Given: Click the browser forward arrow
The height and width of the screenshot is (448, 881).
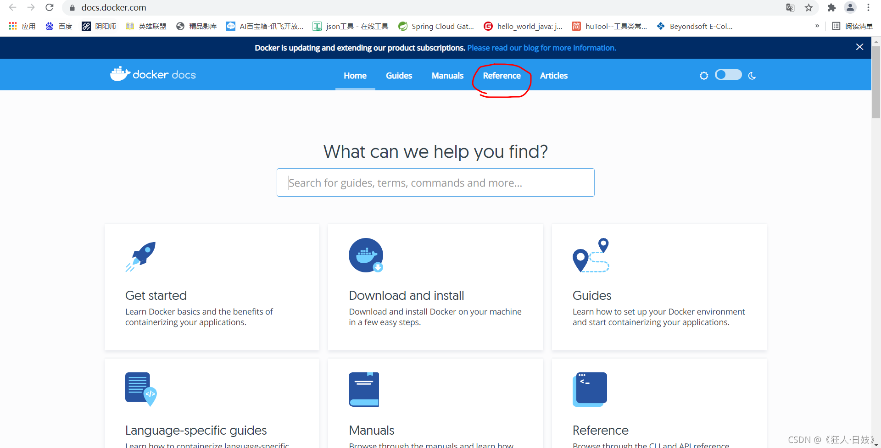Looking at the screenshot, I should point(31,7).
